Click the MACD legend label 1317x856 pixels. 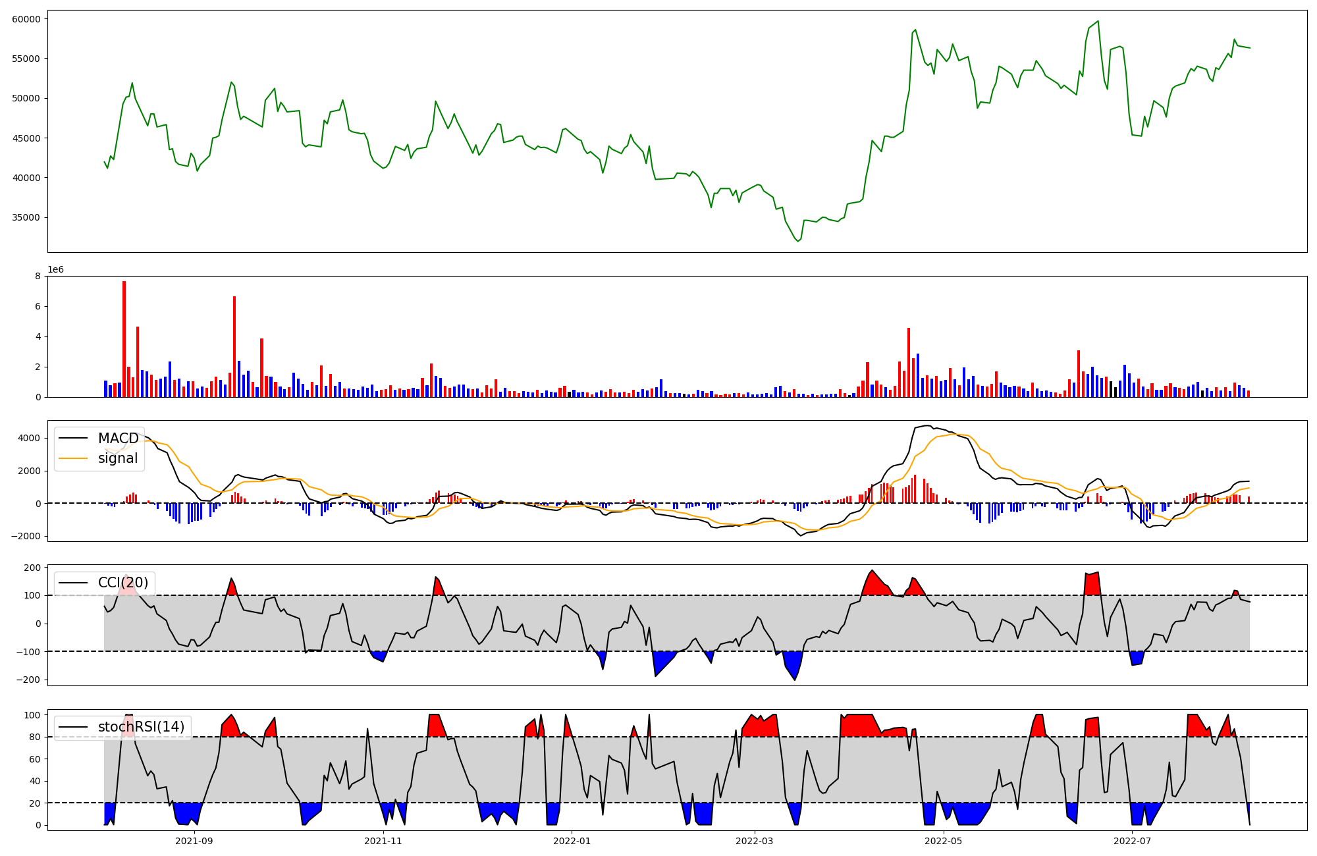(118, 439)
